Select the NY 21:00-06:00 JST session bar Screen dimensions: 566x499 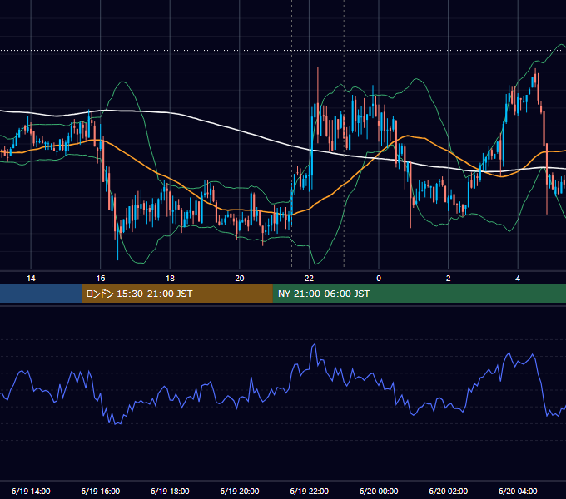point(419,294)
